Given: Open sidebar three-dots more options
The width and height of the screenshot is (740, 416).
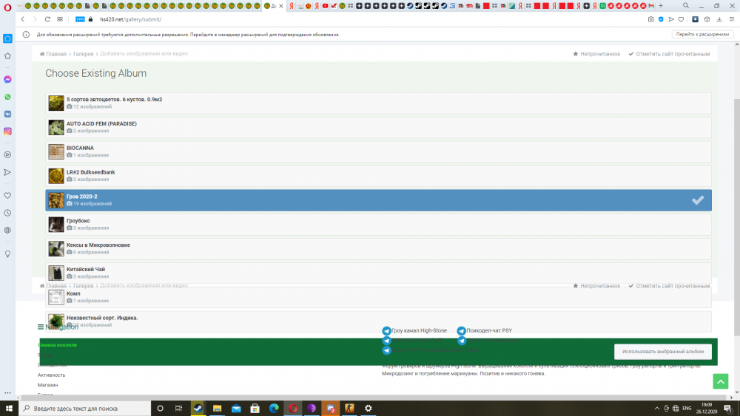Looking at the screenshot, I should tap(7, 392).
